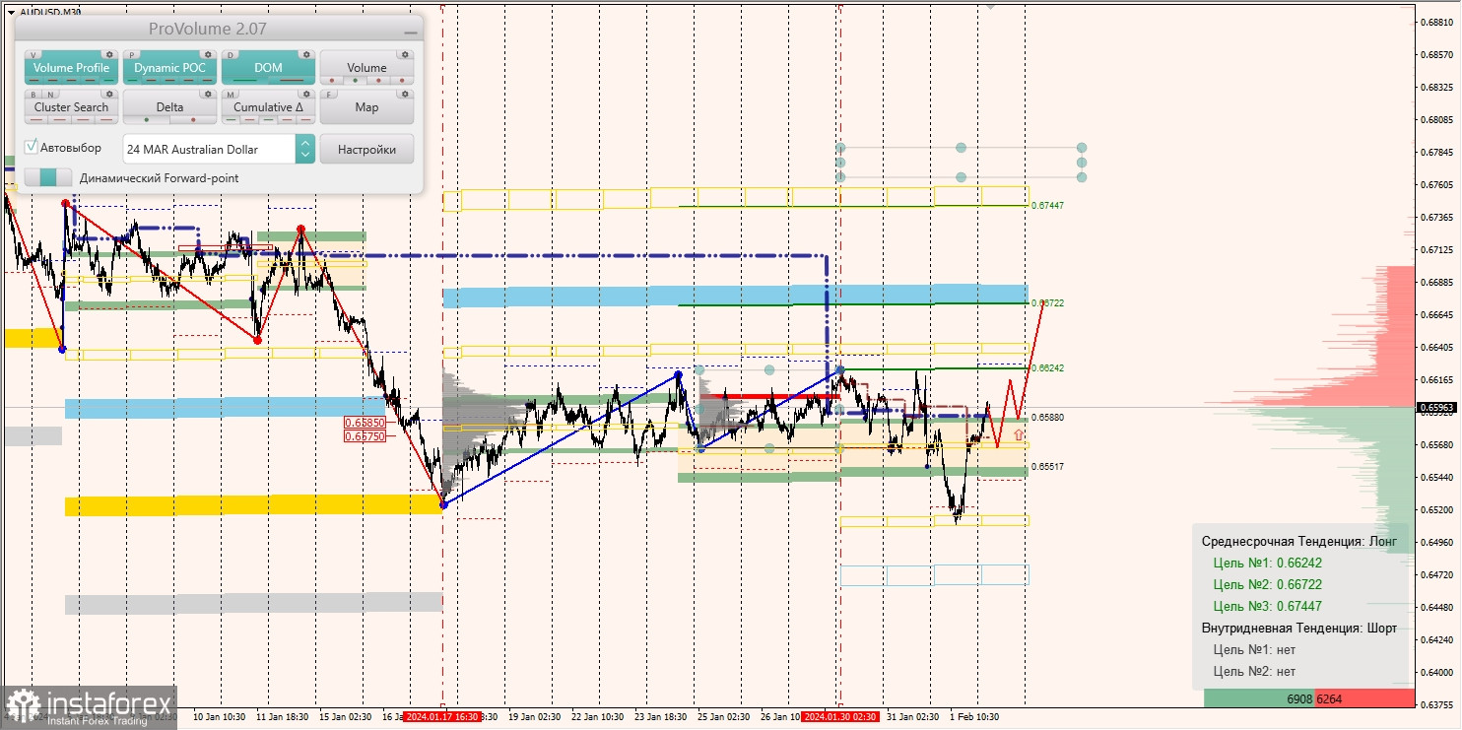Select the 0.65880 level label
Viewport: 1462px width, 730px height.
(1047, 418)
